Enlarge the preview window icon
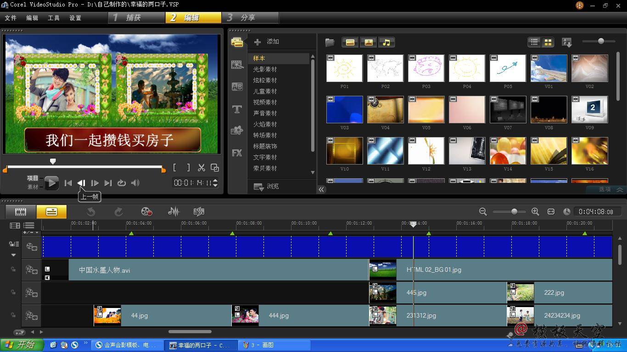627x352 pixels. point(214,168)
